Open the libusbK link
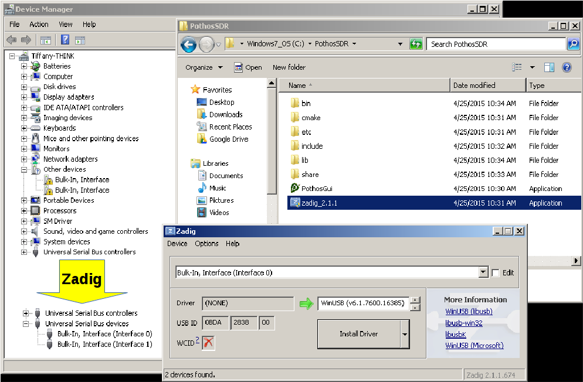 point(456,335)
